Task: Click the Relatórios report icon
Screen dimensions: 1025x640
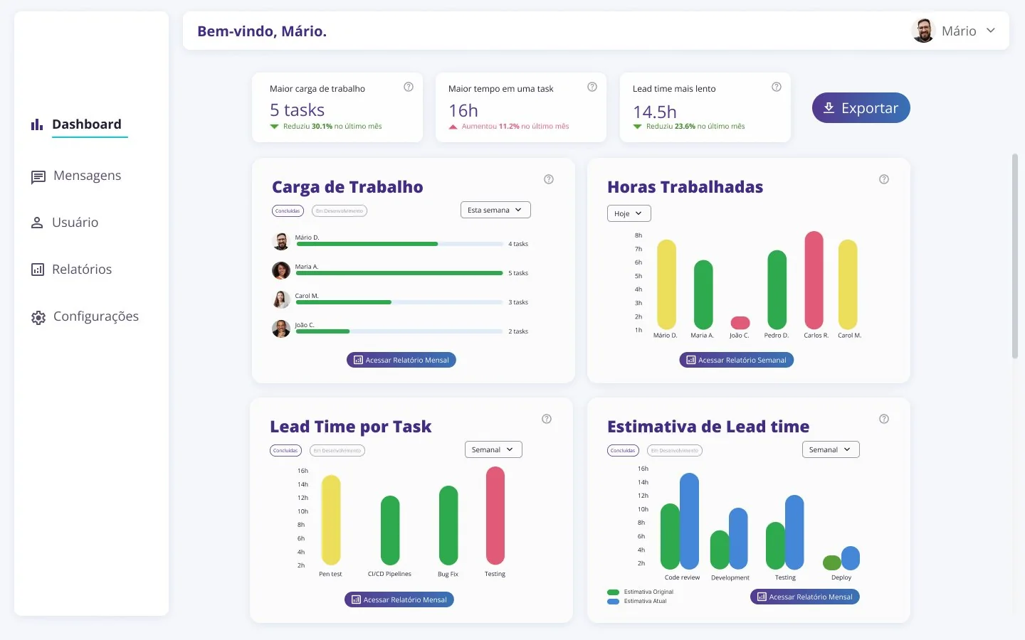Action: coord(38,270)
